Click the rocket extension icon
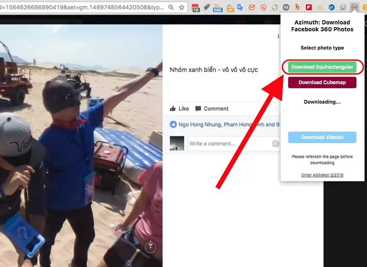The image size is (367, 267). coord(207,7)
